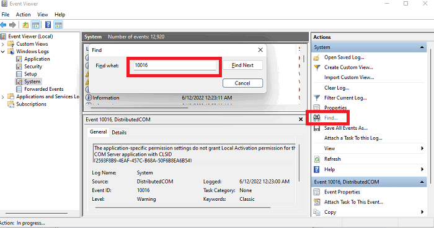Expand Applications and Services Logs node
The width and height of the screenshot is (434, 228).
(x=2, y=97)
